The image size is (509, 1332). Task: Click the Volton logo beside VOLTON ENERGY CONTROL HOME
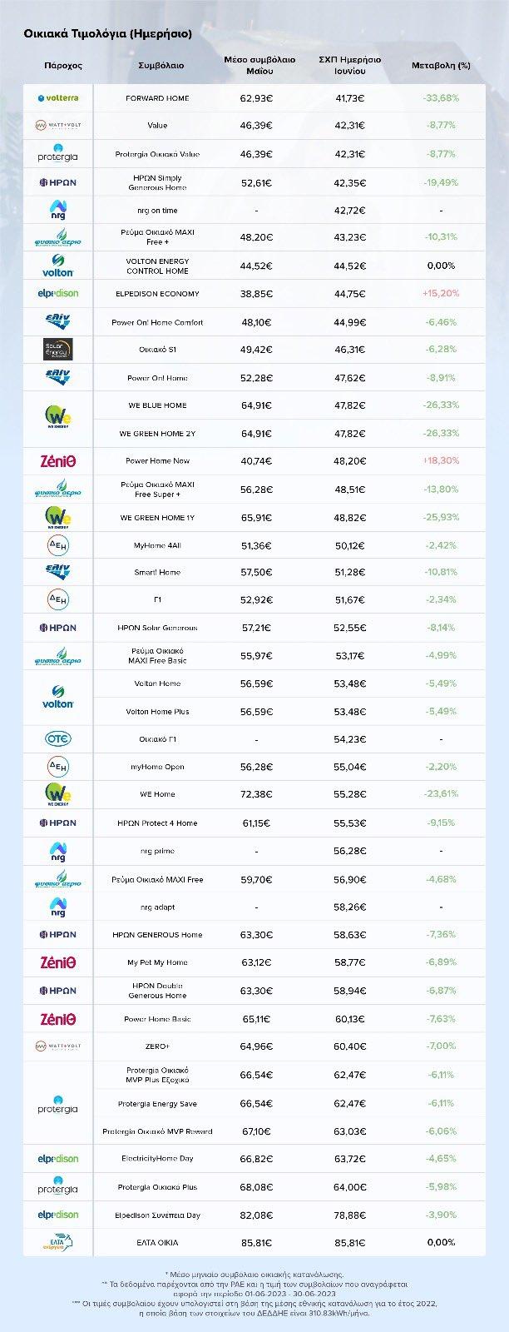(58, 266)
